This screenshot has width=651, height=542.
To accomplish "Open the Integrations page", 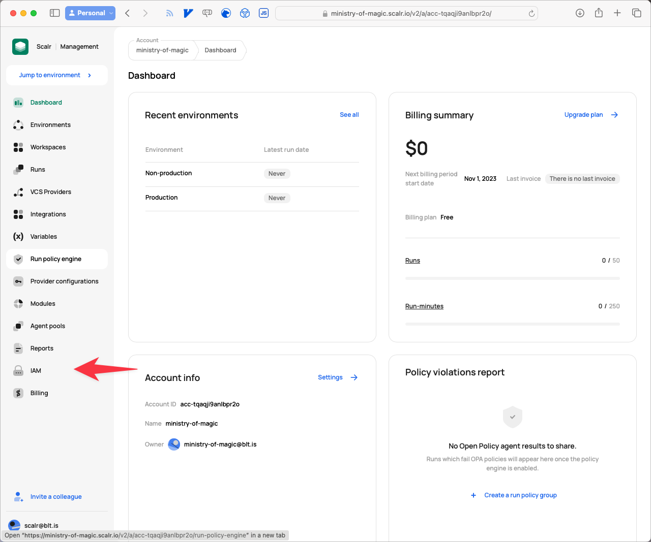I will pyautogui.click(x=48, y=214).
